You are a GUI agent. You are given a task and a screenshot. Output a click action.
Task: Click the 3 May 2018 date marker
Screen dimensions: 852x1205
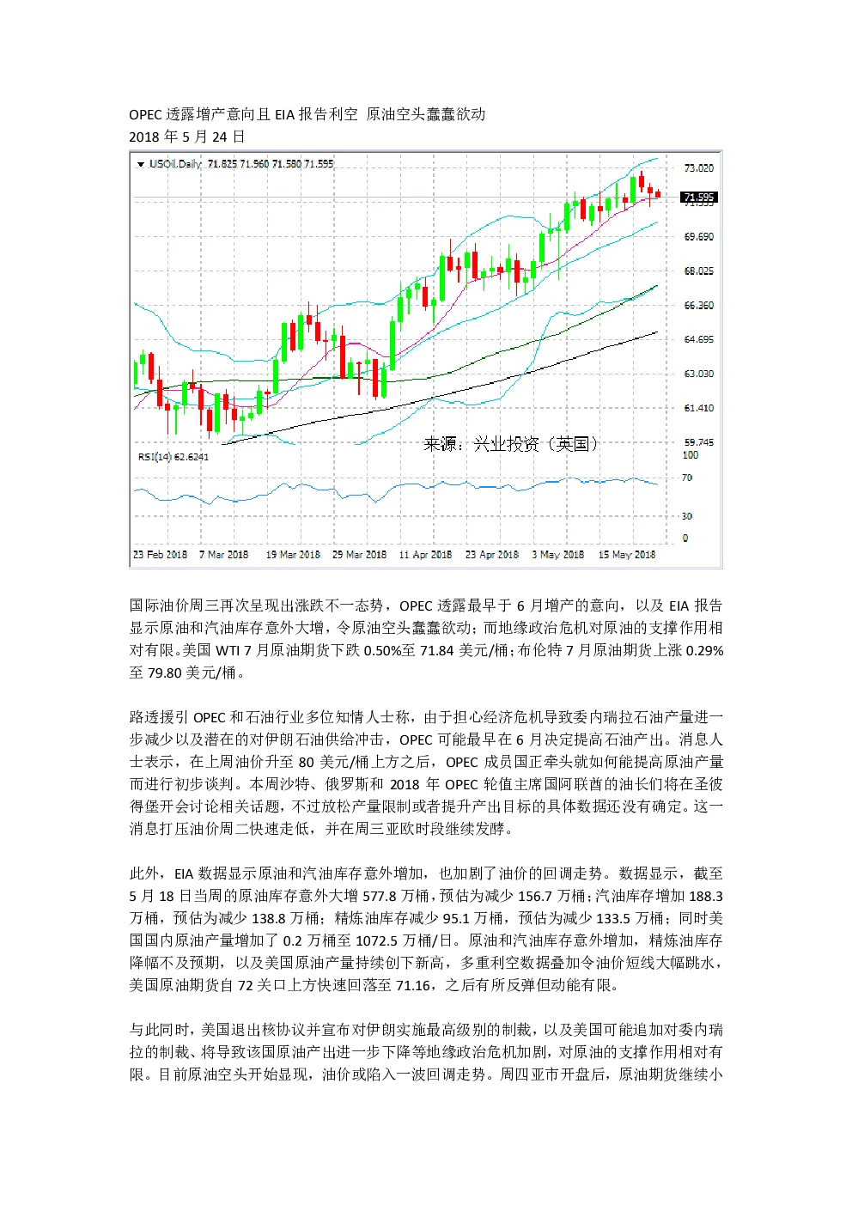pos(557,555)
